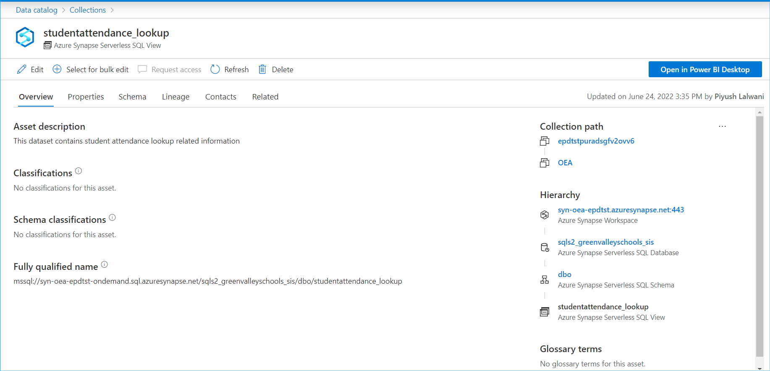Screen dimensions: 770x371
Task: Click 'Azure Synapse Workspace' label in Hierarchy
Action: [x=597, y=221]
